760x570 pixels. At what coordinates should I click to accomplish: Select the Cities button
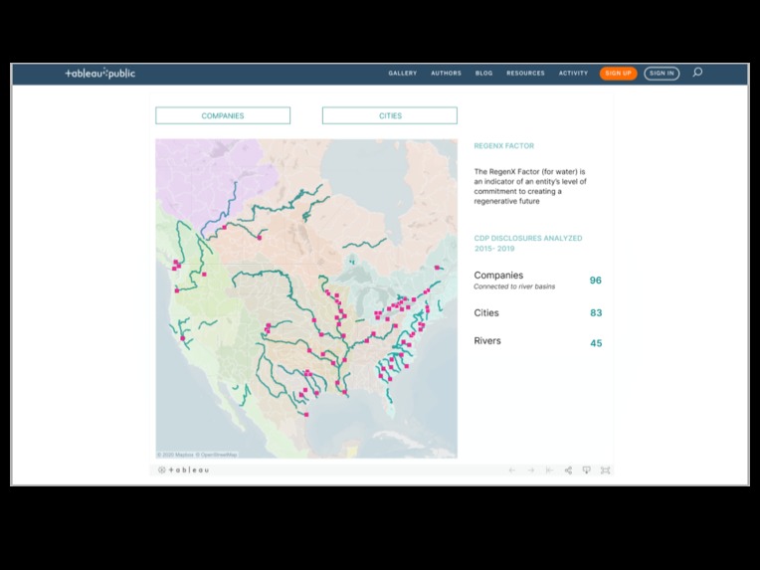[x=390, y=115]
